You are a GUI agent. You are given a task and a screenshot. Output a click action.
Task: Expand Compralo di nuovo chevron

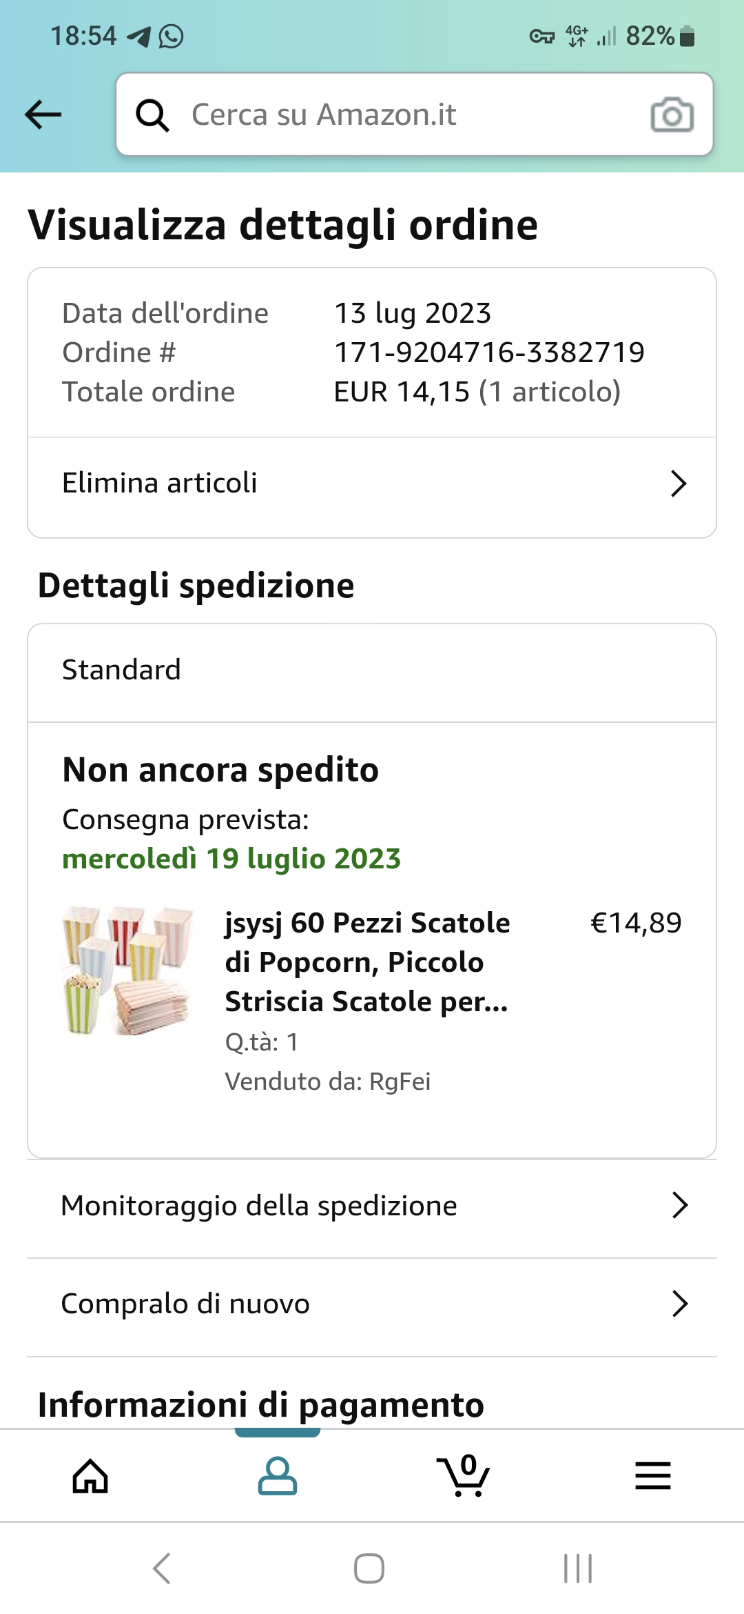(x=679, y=1304)
